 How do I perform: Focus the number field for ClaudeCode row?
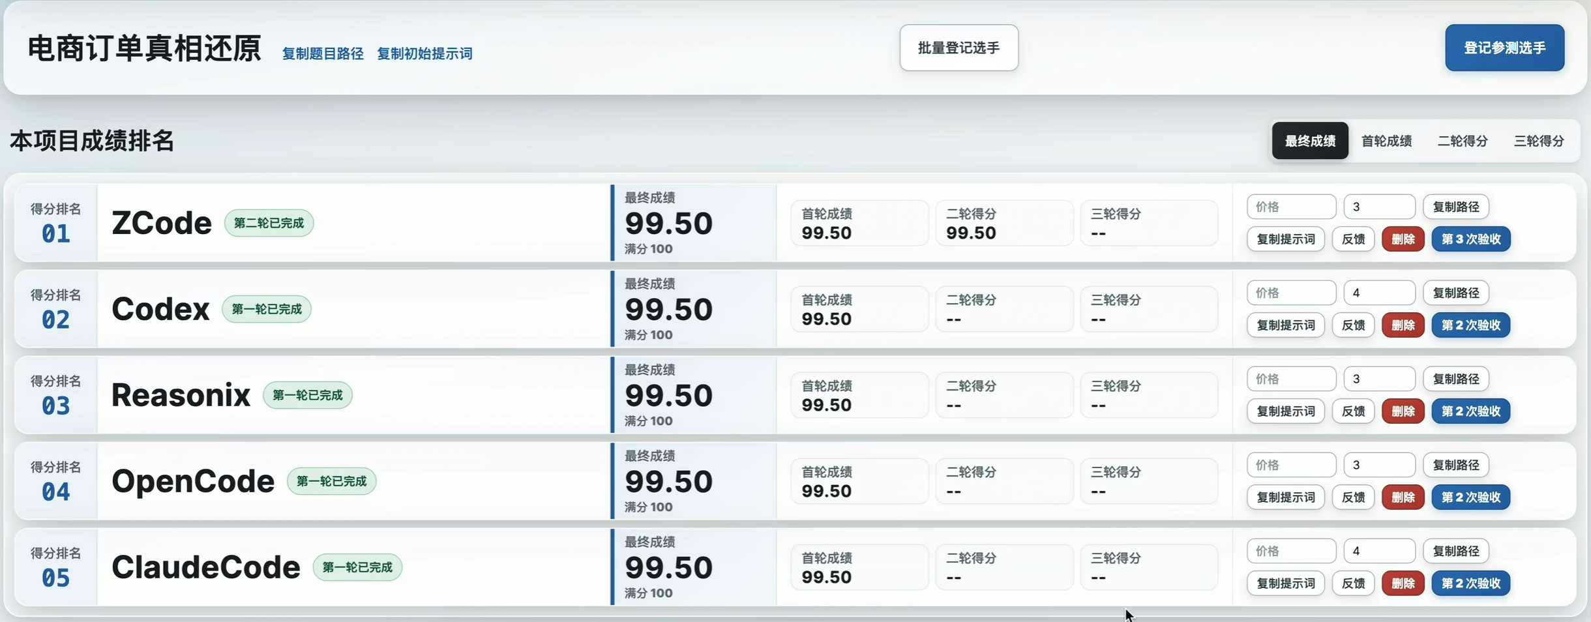coord(1379,551)
